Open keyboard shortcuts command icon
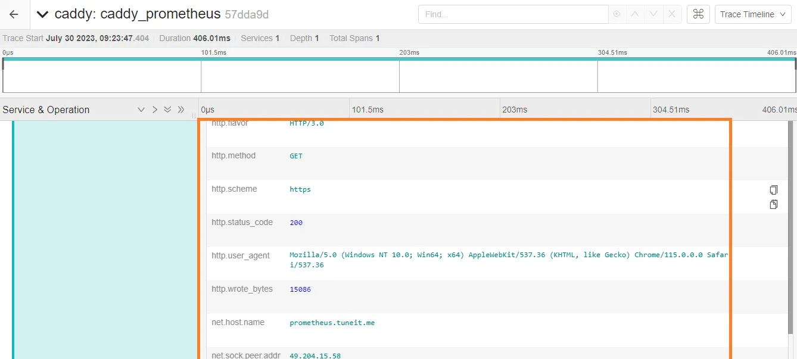 698,14
